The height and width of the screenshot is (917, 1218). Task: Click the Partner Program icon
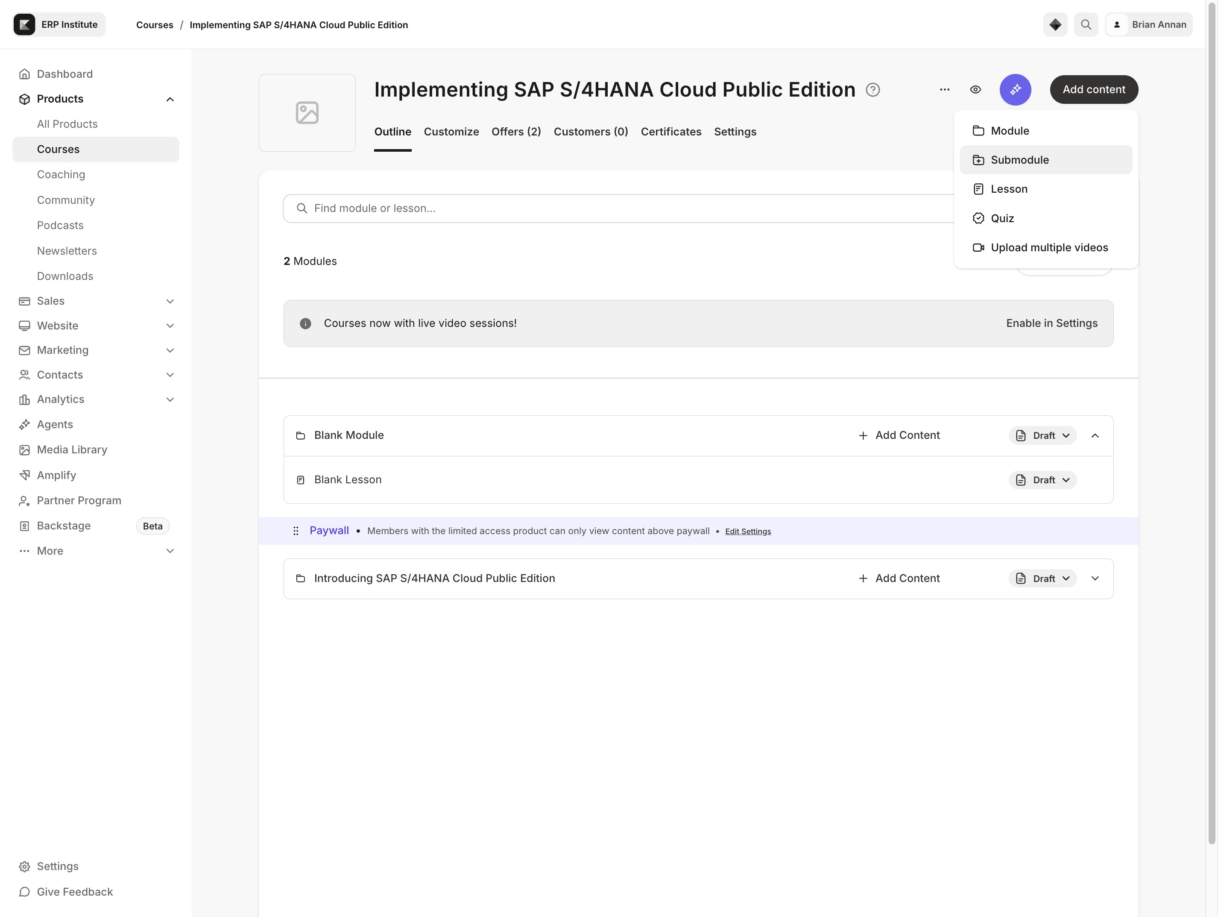click(24, 500)
